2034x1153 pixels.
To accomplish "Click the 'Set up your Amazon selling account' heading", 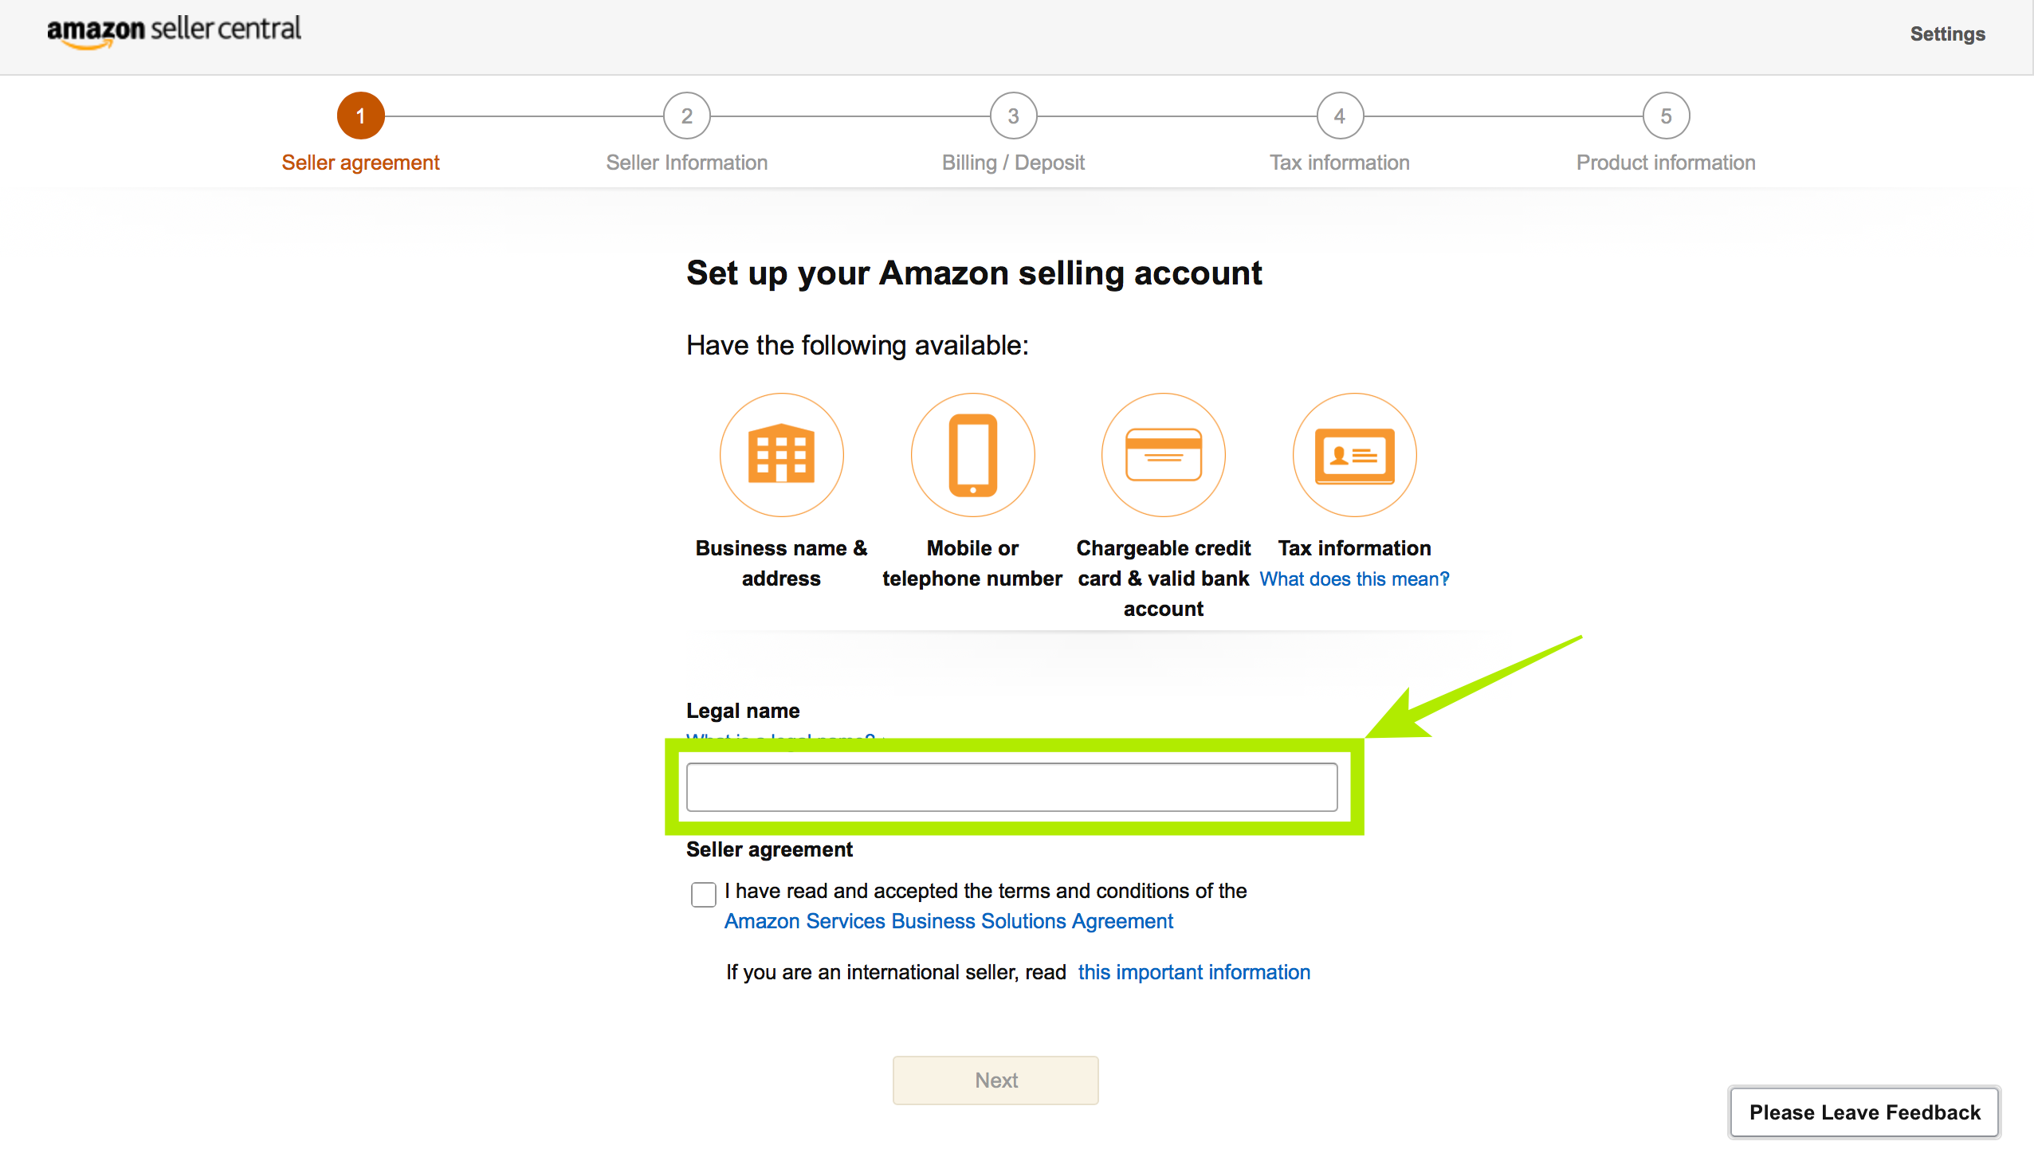I will coord(974,273).
